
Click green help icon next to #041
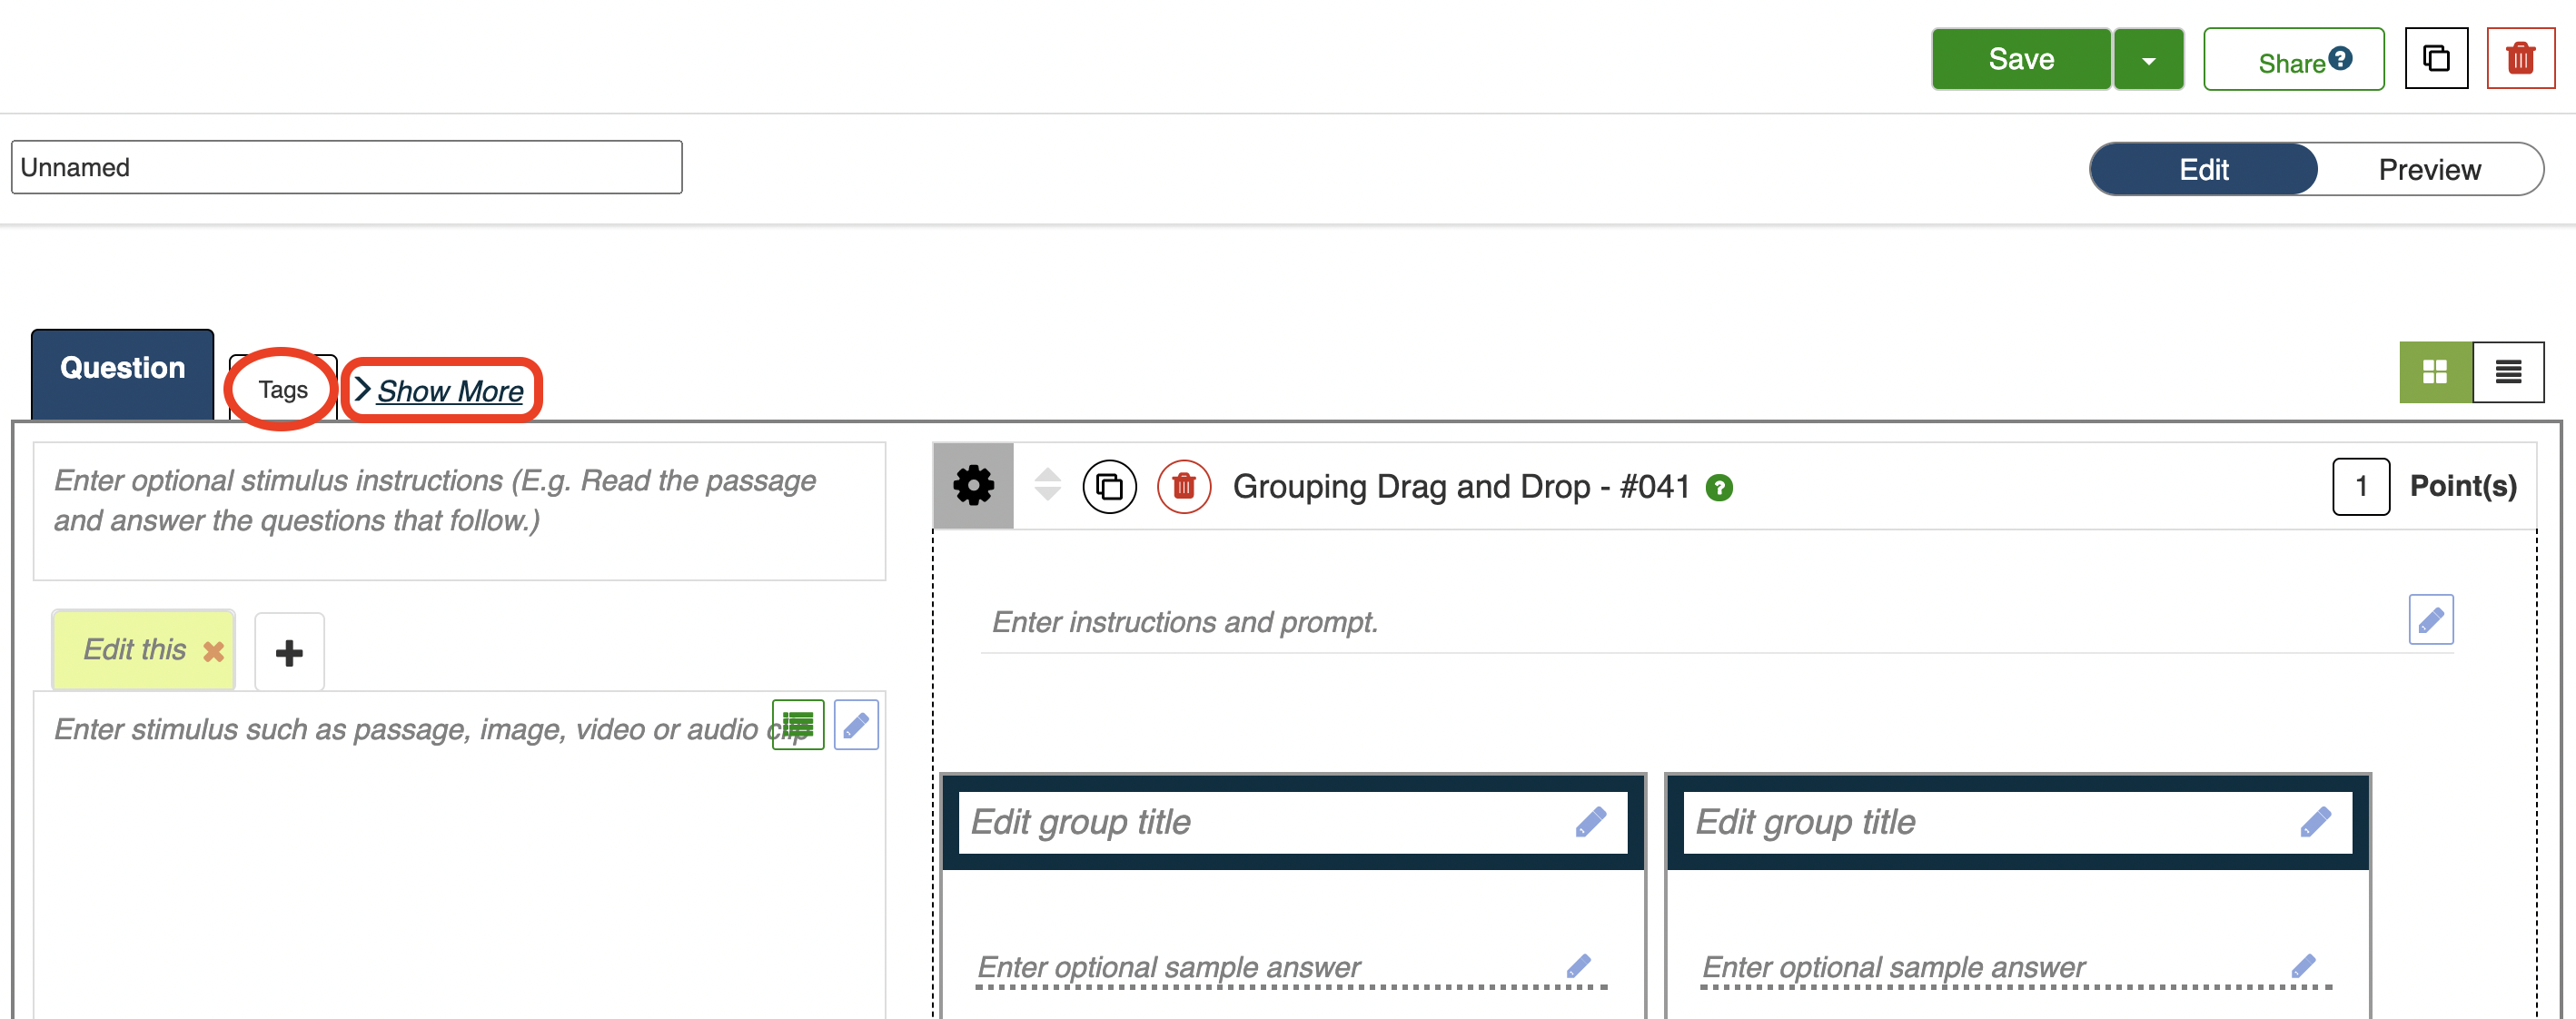coord(1719,488)
